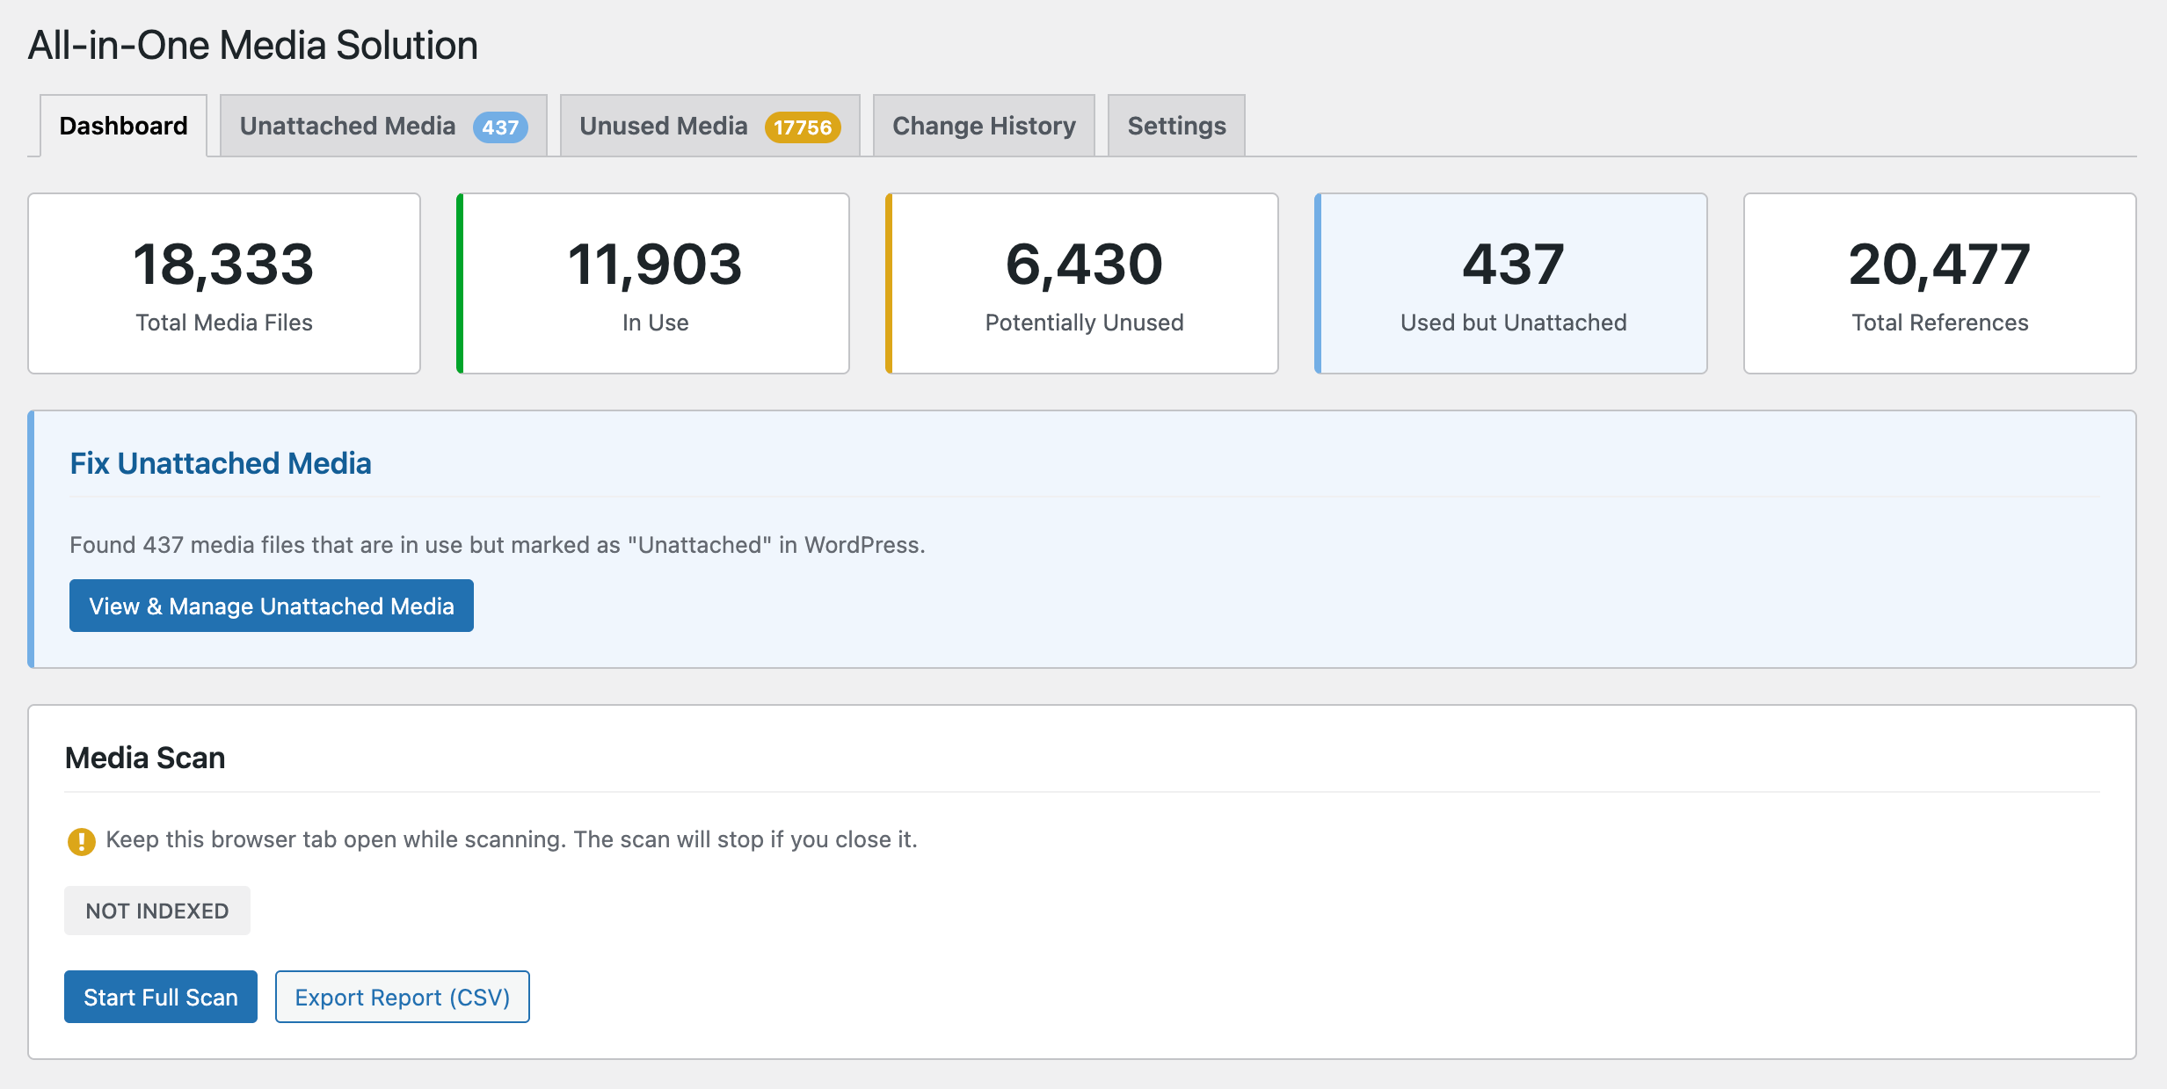The image size is (2167, 1089).
Task: Switch to the Unattached Media tab
Action: pyautogui.click(x=348, y=126)
